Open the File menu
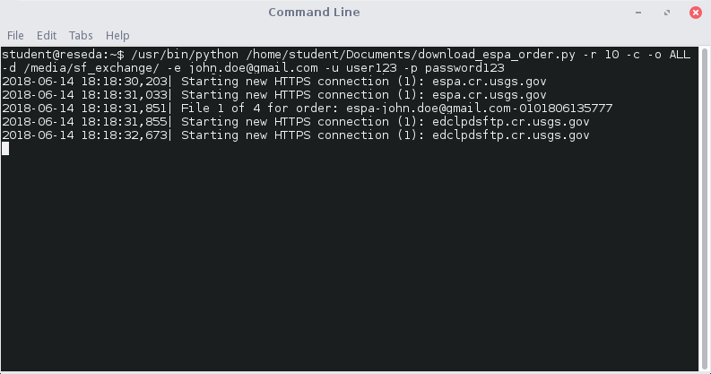This screenshot has width=711, height=374. click(x=15, y=35)
